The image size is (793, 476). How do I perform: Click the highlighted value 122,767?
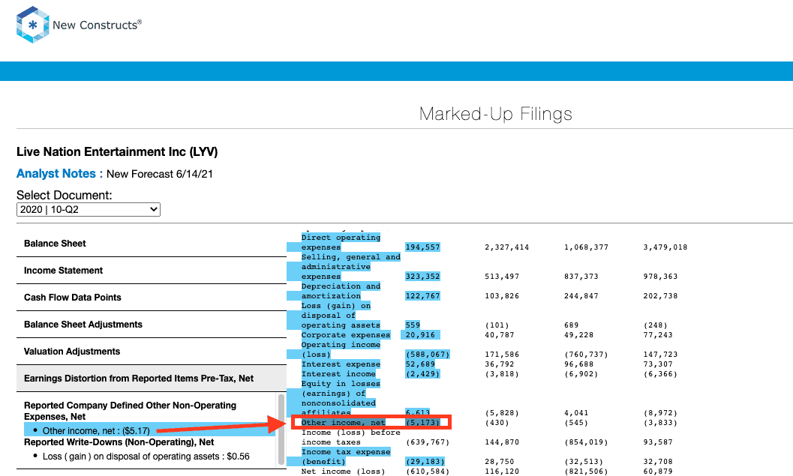coord(422,295)
